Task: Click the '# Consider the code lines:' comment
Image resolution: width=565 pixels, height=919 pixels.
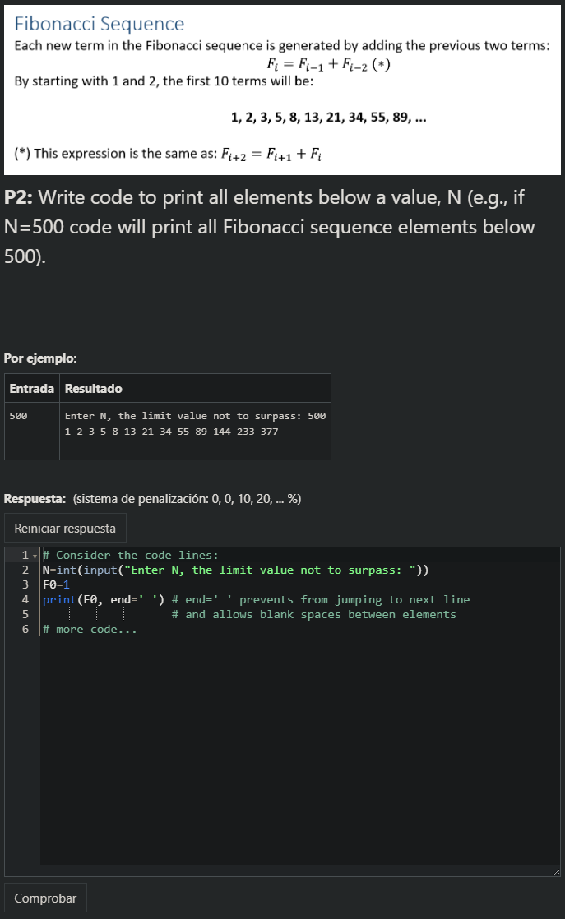Action: pos(130,555)
